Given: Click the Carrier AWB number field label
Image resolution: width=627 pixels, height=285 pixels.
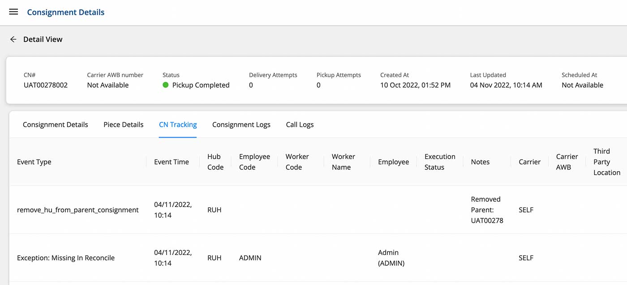Looking at the screenshot, I should [115, 75].
